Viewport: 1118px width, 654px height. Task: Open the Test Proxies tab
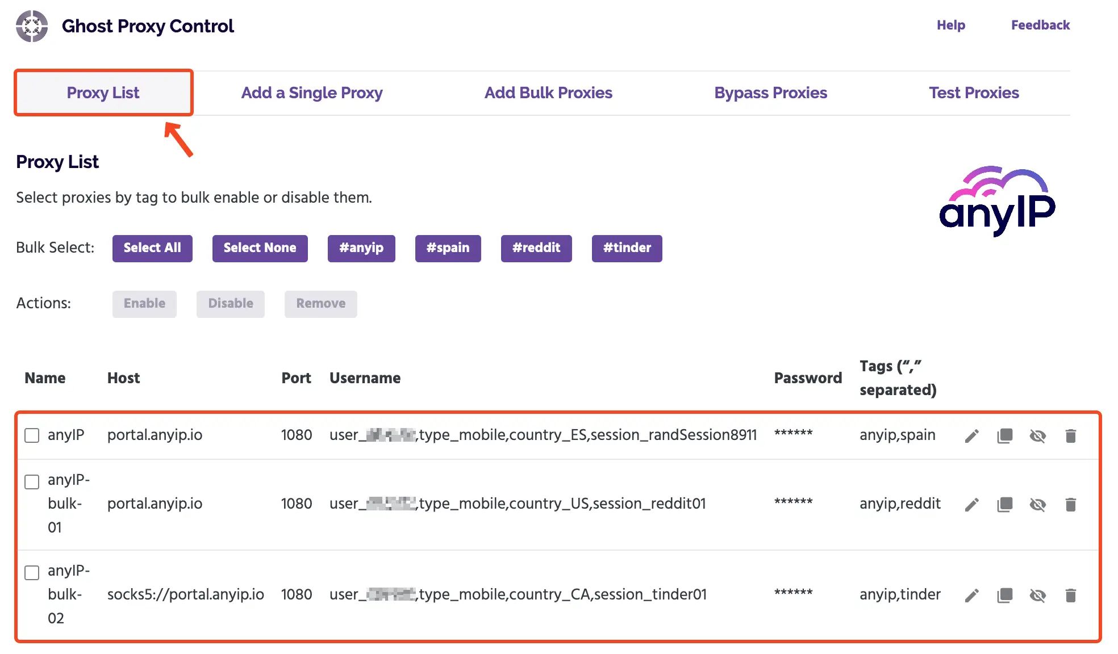(974, 93)
